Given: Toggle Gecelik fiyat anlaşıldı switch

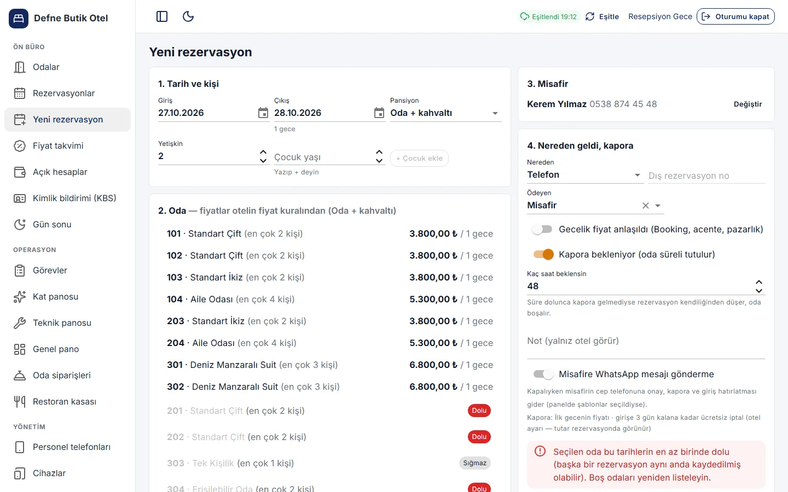Looking at the screenshot, I should (542, 230).
